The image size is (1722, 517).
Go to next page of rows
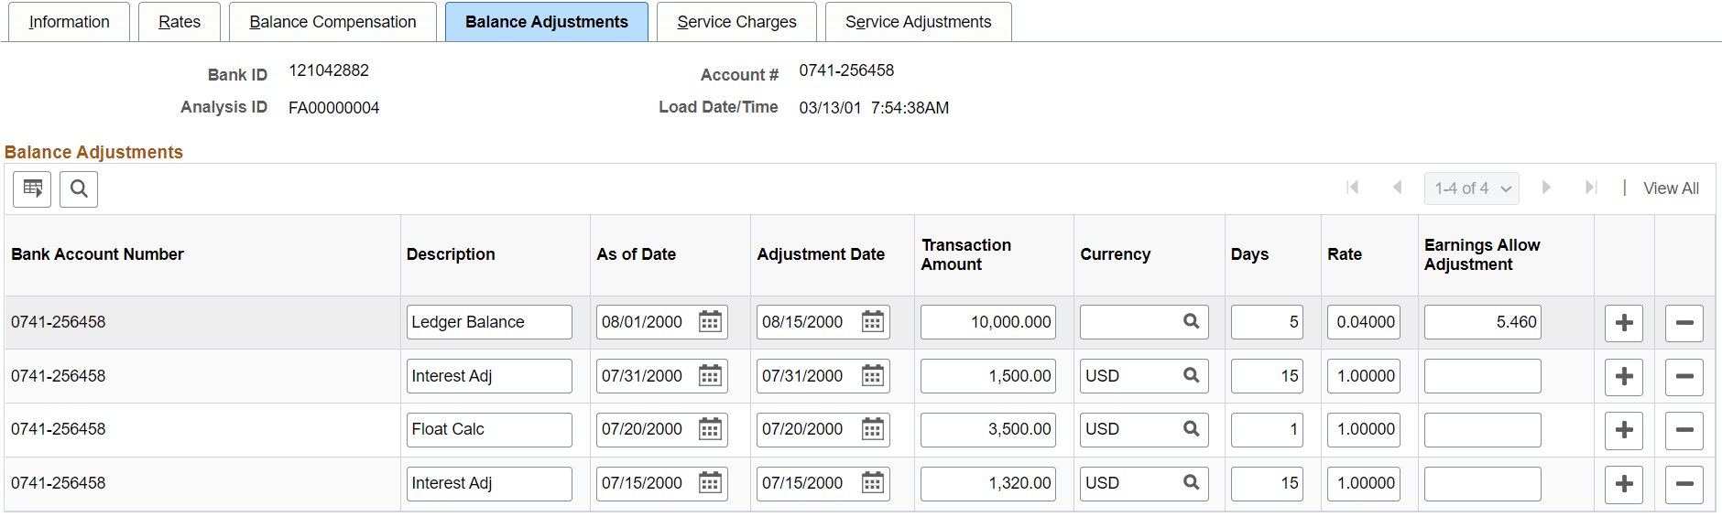coord(1546,188)
